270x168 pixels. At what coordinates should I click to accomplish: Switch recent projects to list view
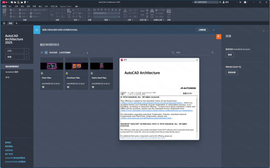click(42, 53)
